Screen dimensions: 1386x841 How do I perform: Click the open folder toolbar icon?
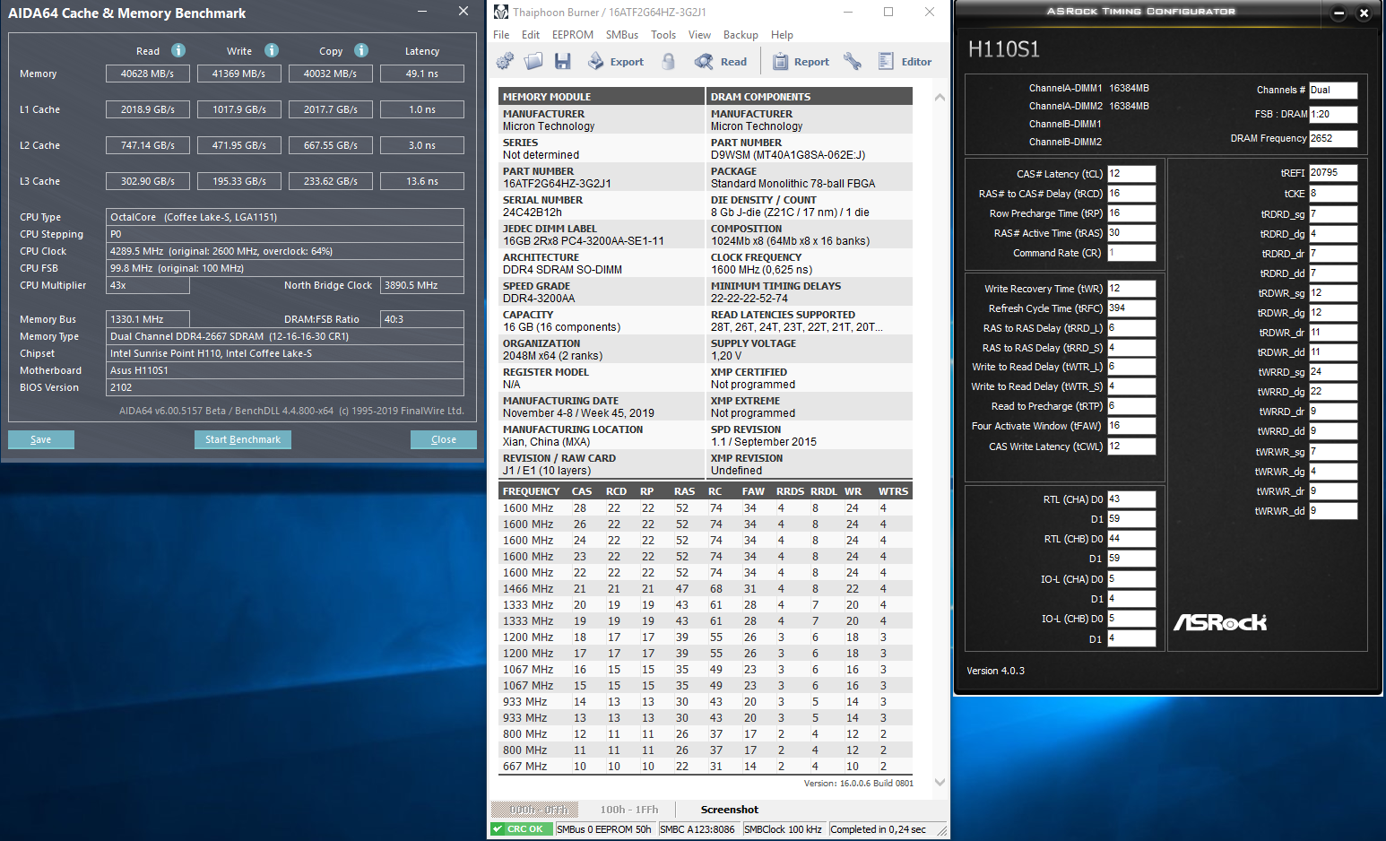(x=534, y=61)
